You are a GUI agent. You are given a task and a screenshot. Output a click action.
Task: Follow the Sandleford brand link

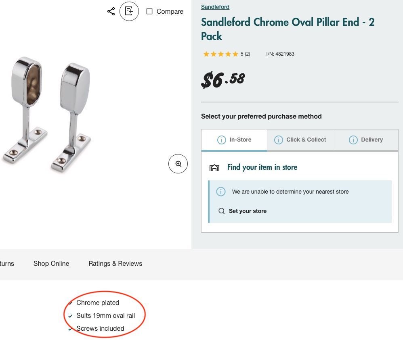(215, 7)
